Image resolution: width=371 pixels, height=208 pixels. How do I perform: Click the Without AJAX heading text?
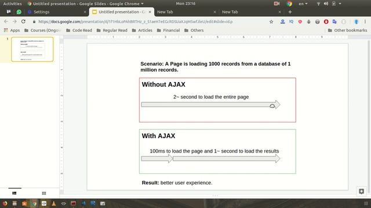163,84
